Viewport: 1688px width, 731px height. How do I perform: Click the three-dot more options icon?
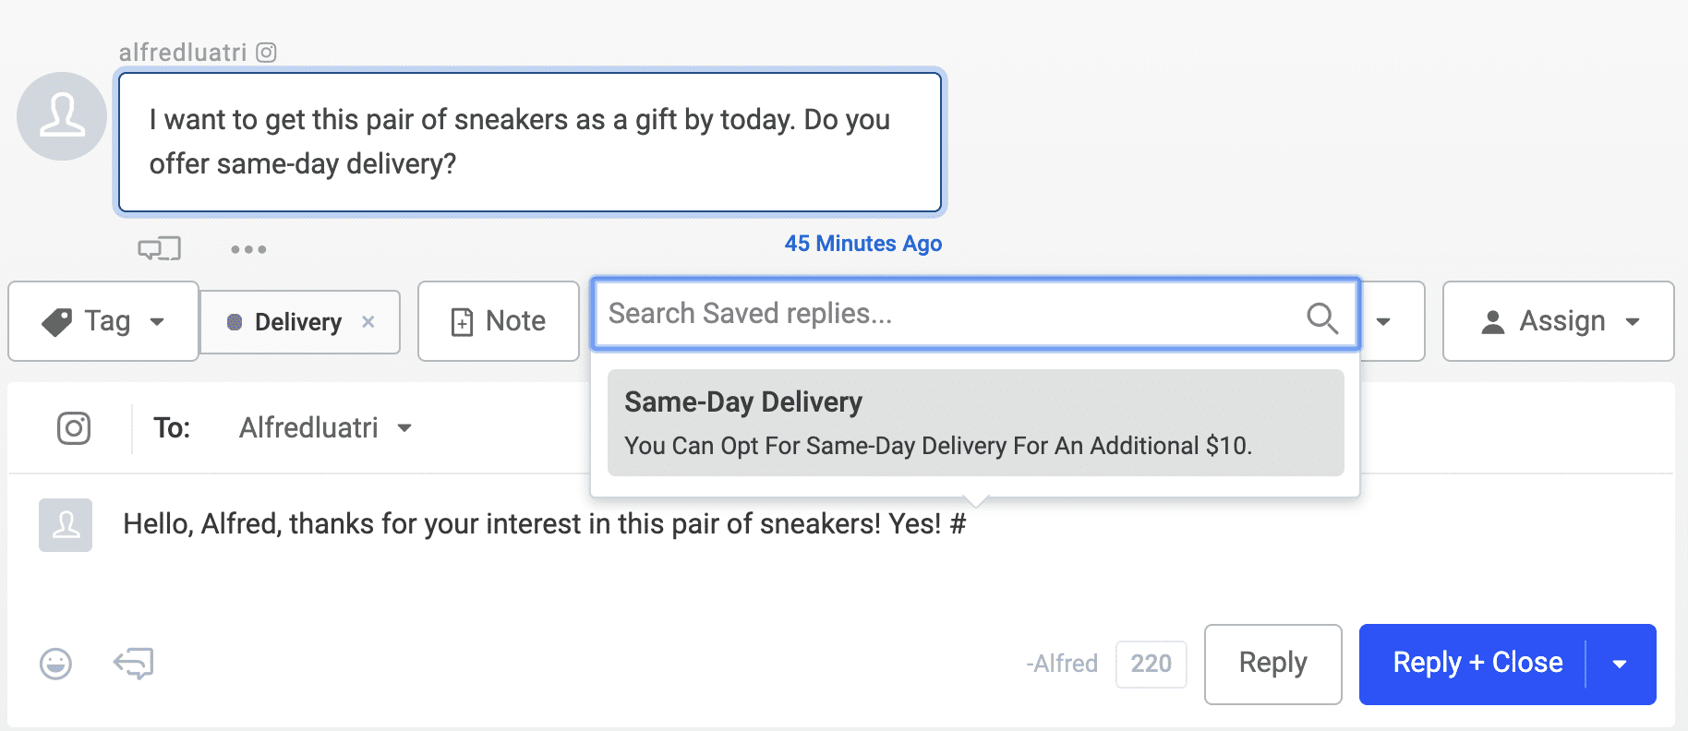pyautogui.click(x=247, y=248)
